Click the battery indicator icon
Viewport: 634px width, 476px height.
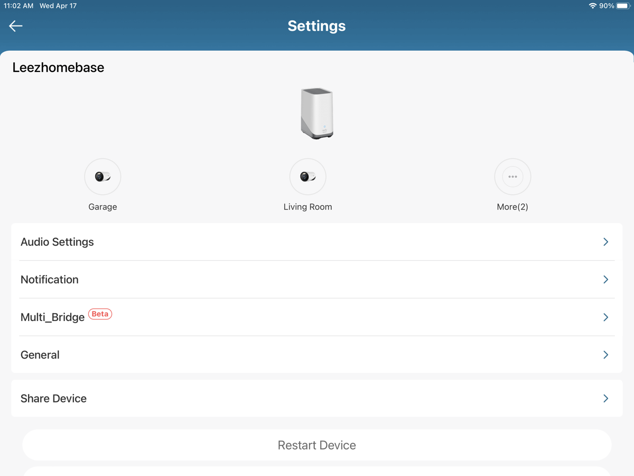coord(623,6)
